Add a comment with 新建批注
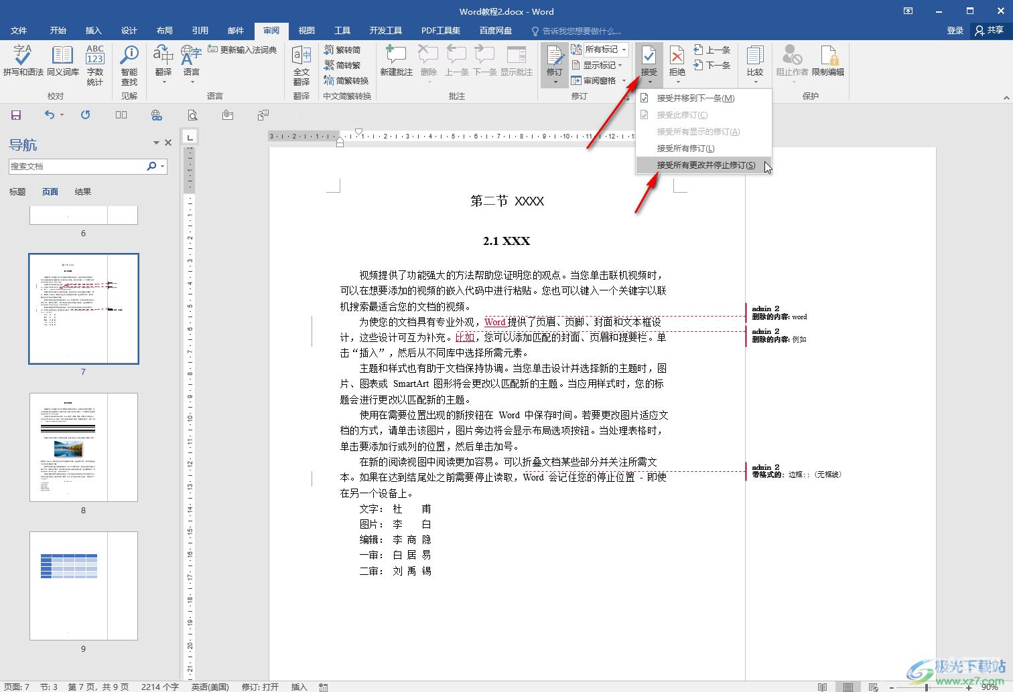 pyautogui.click(x=396, y=61)
